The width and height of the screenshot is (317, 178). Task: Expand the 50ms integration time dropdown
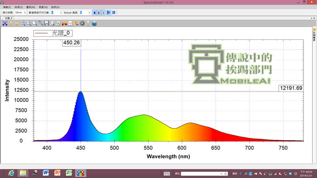(25, 13)
